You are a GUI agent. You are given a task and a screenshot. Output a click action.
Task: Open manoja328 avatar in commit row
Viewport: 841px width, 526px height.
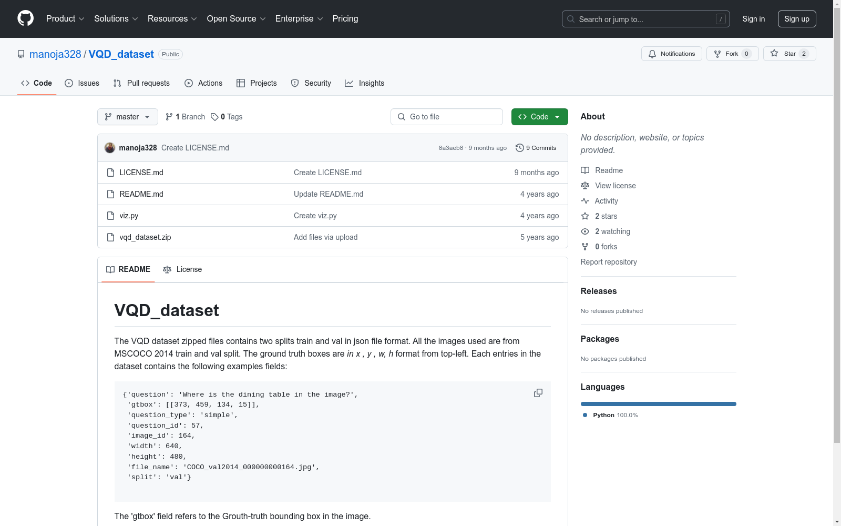pyautogui.click(x=110, y=148)
